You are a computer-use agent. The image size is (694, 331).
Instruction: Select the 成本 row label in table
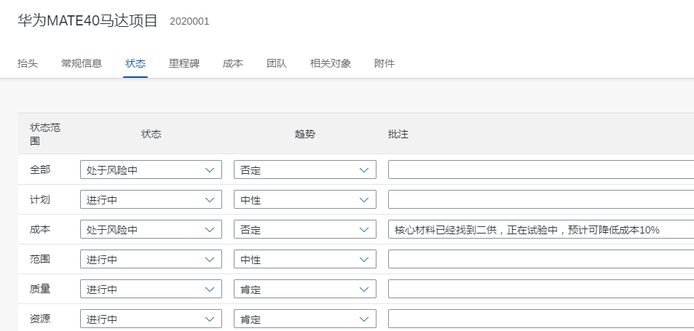pyautogui.click(x=40, y=229)
